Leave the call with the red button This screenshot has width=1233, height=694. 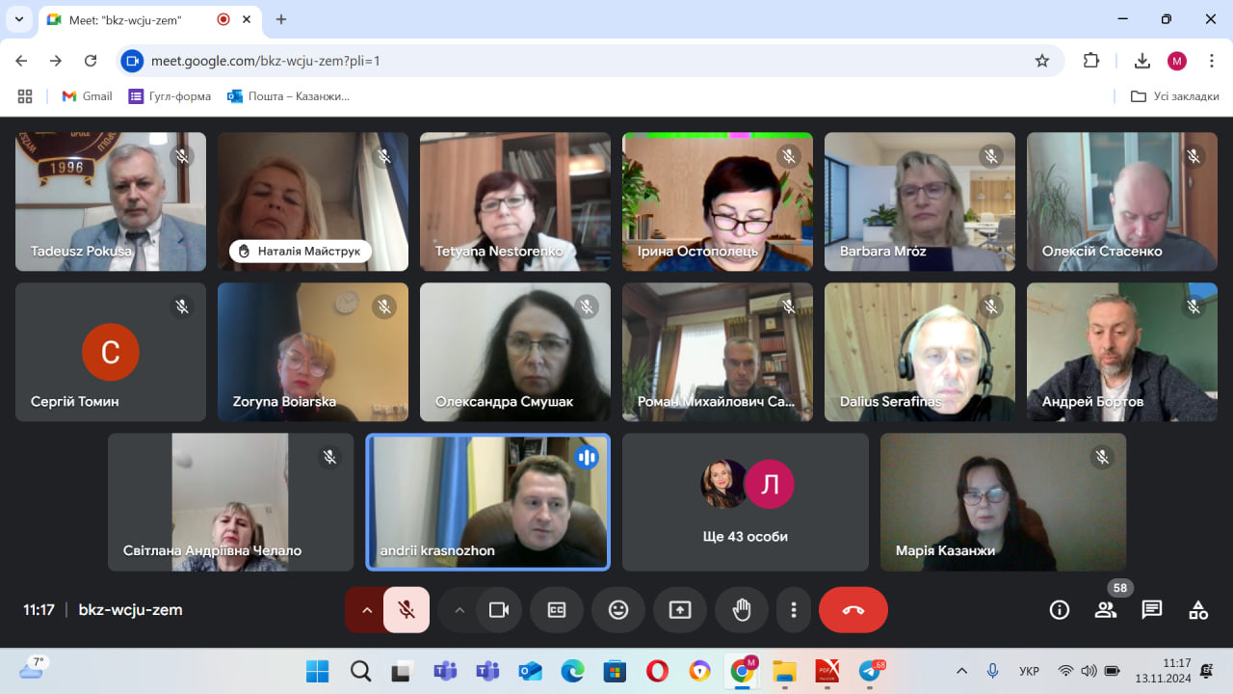pos(853,610)
